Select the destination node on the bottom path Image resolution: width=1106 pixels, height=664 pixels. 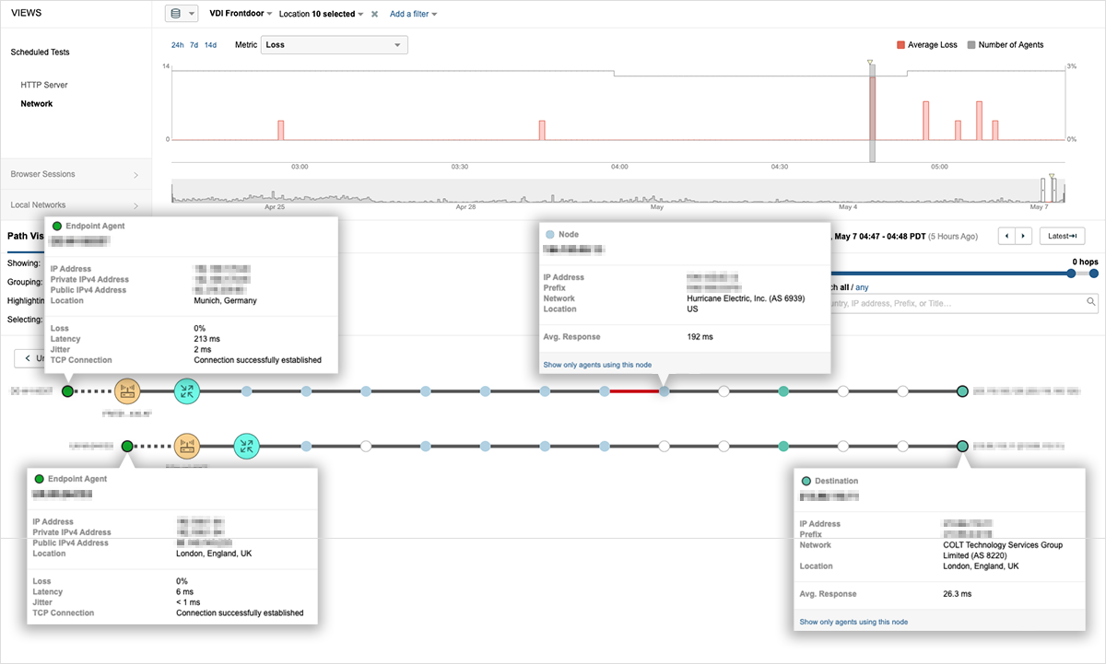pos(962,447)
